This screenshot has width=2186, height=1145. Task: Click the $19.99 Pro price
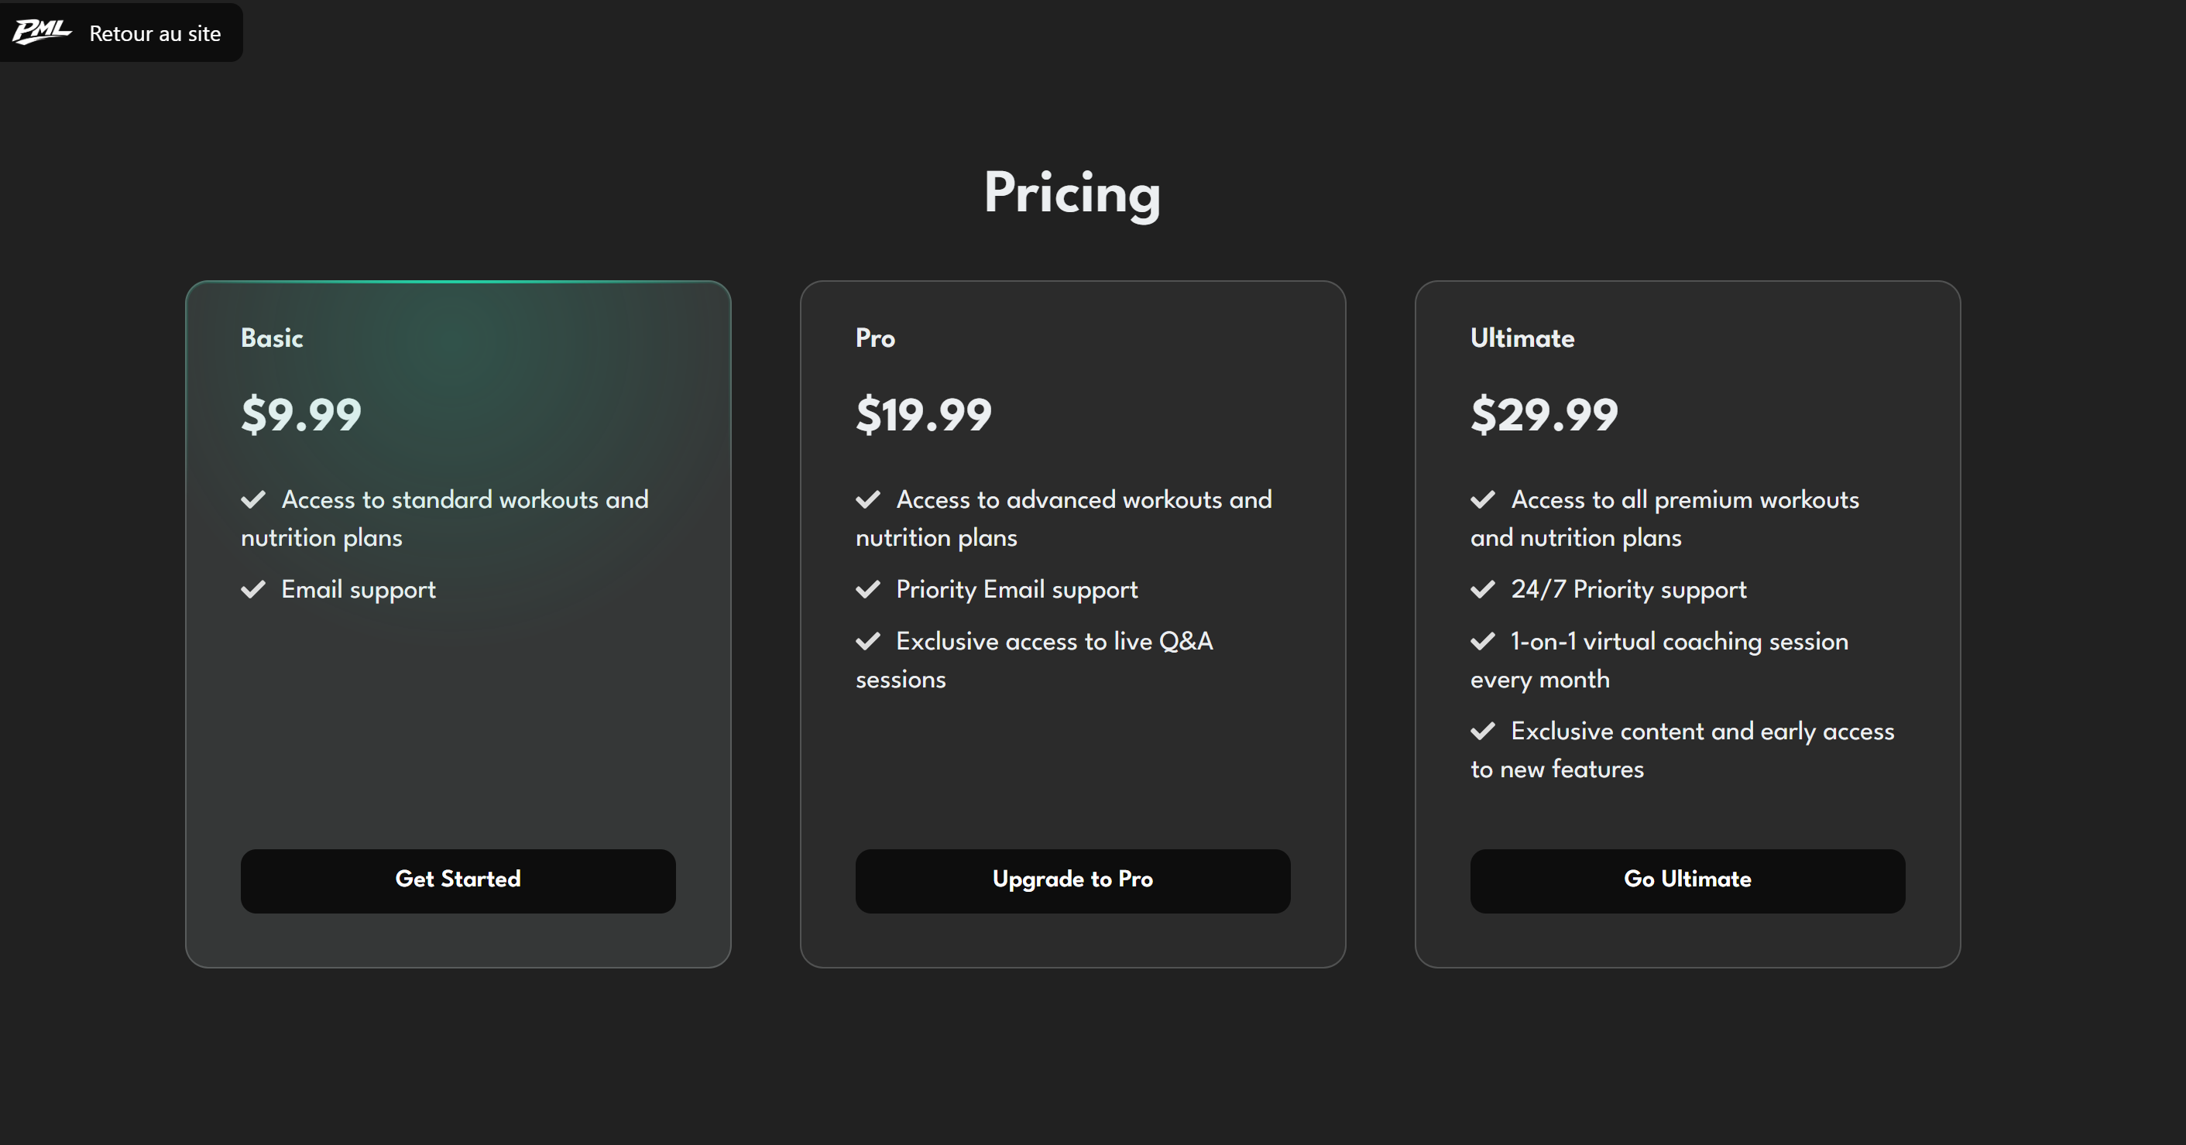point(923,415)
